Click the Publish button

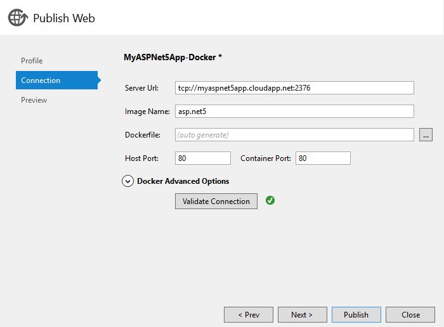(356, 315)
